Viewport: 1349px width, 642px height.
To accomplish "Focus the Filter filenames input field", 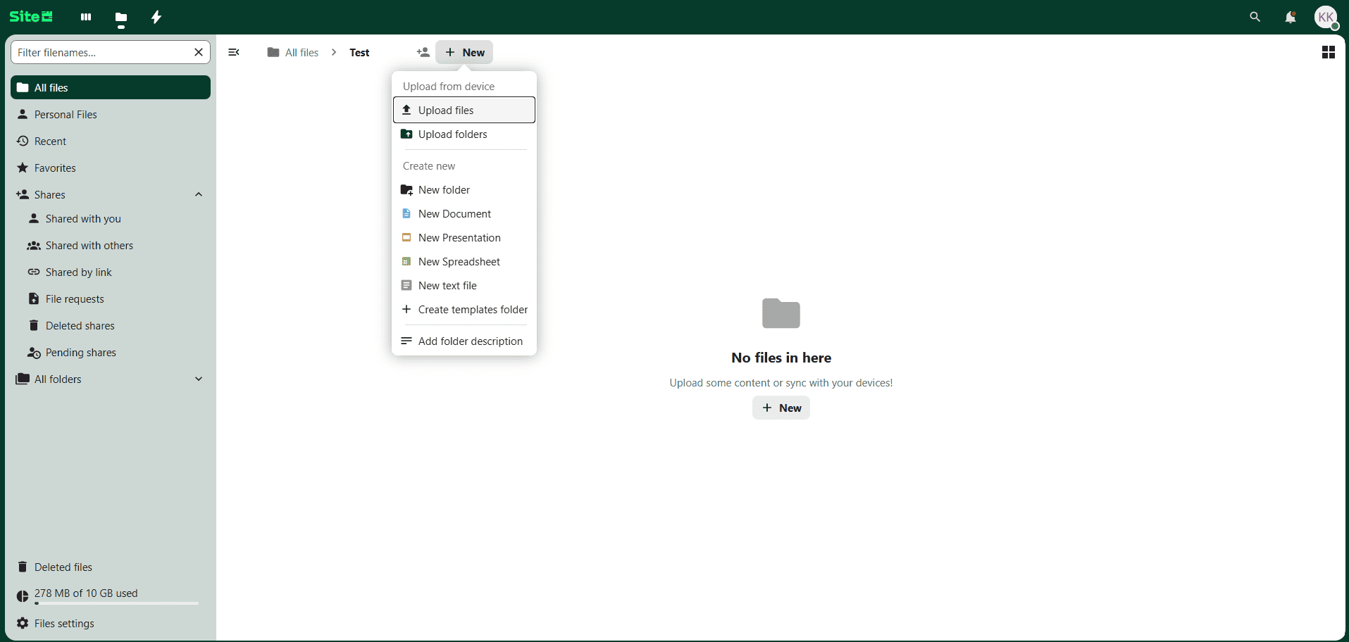I will [102, 52].
